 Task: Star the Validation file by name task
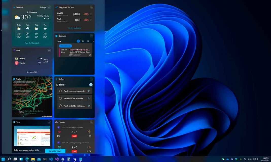(89, 99)
